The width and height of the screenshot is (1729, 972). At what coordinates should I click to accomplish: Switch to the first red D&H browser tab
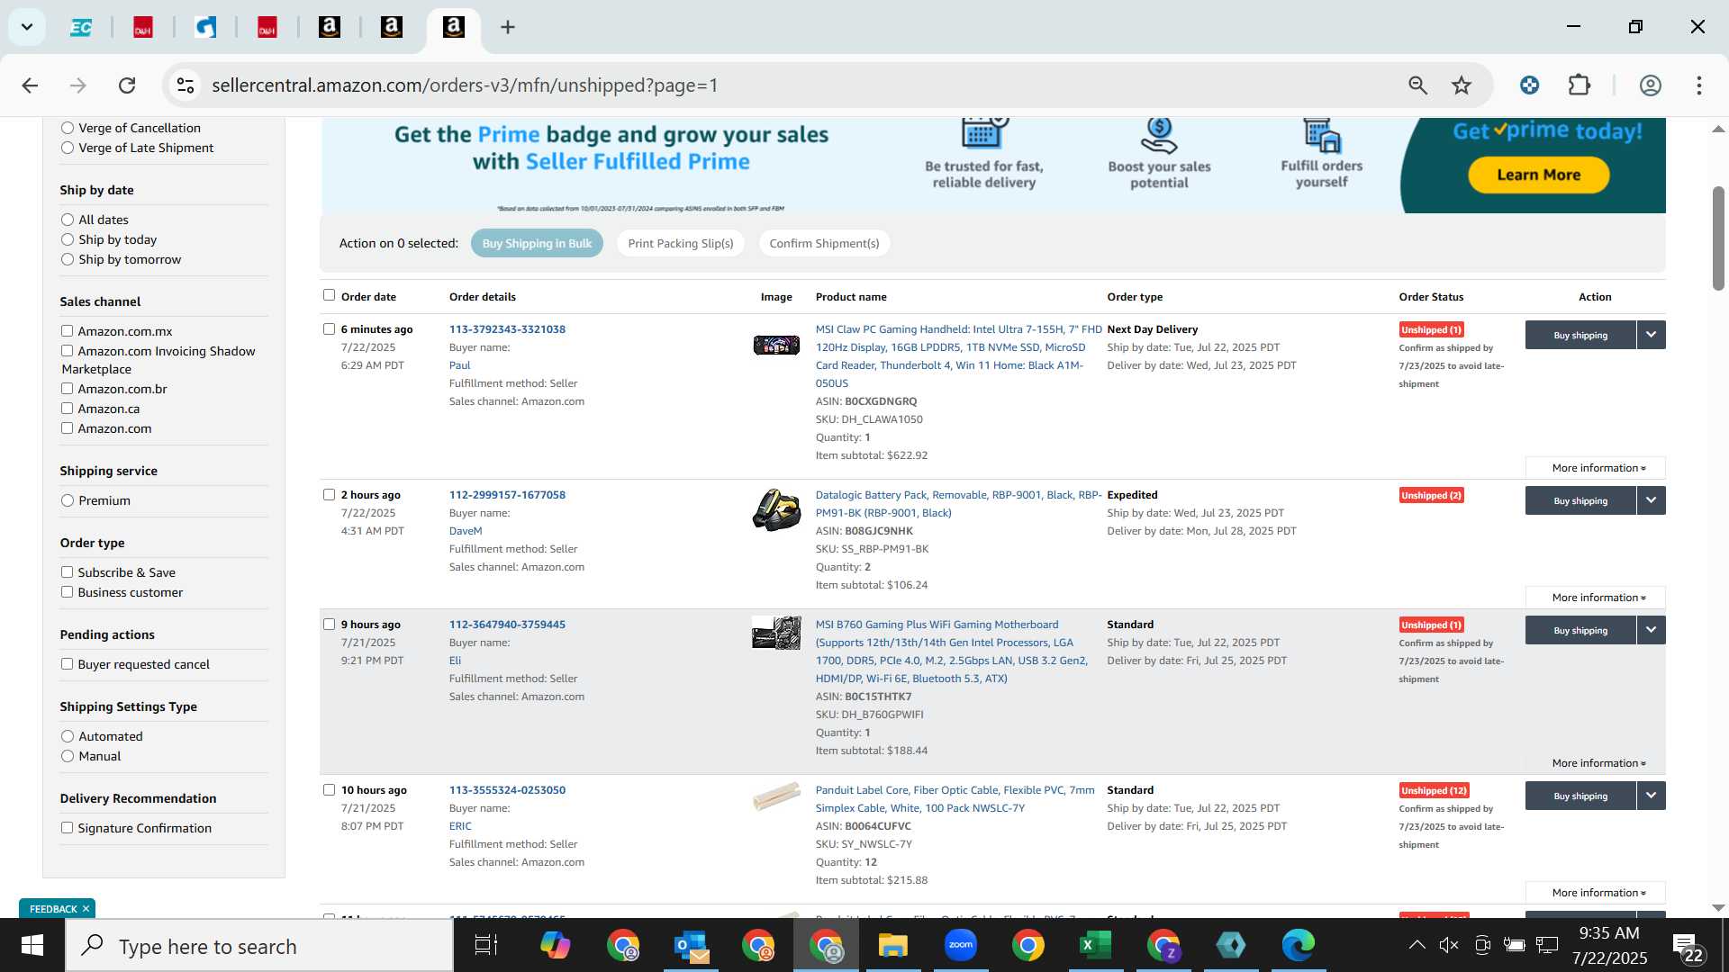pos(143,27)
